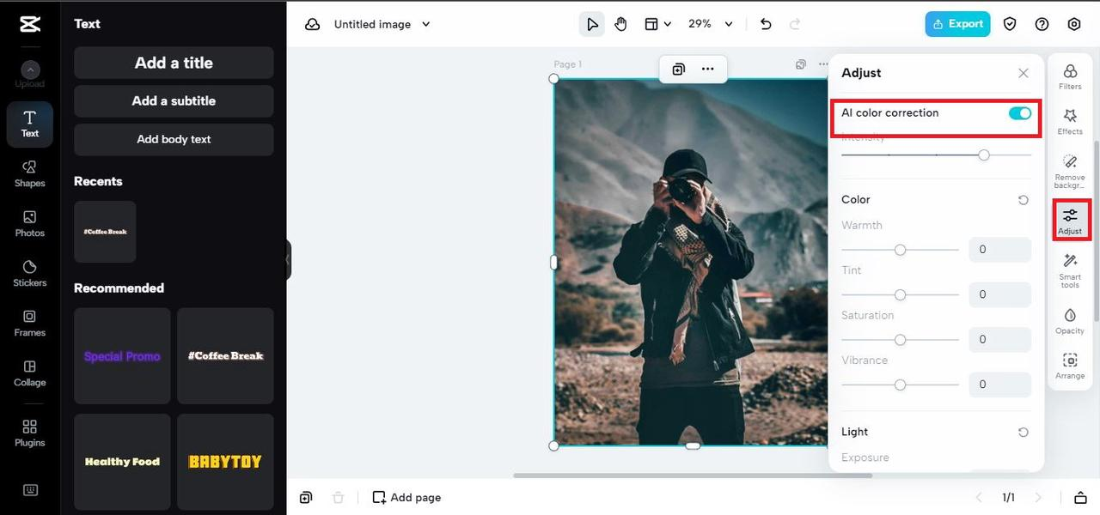Open the Shapes panel
The width and height of the screenshot is (1100, 515).
coord(30,173)
